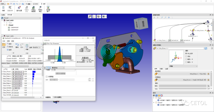This screenshot has height=112, width=214.
Task: Collapse the Closed configuration tree node
Action: point(4,25)
